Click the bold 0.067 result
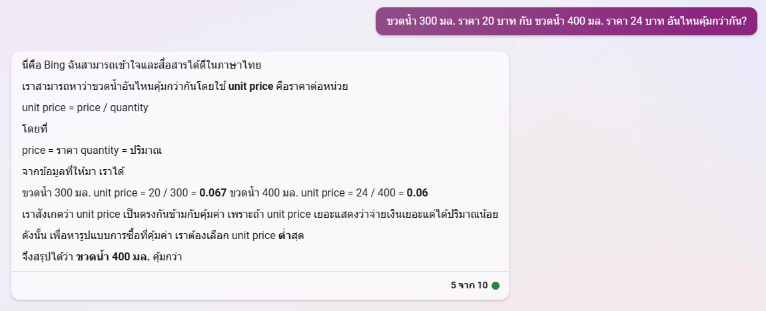The image size is (766, 311). (213, 193)
